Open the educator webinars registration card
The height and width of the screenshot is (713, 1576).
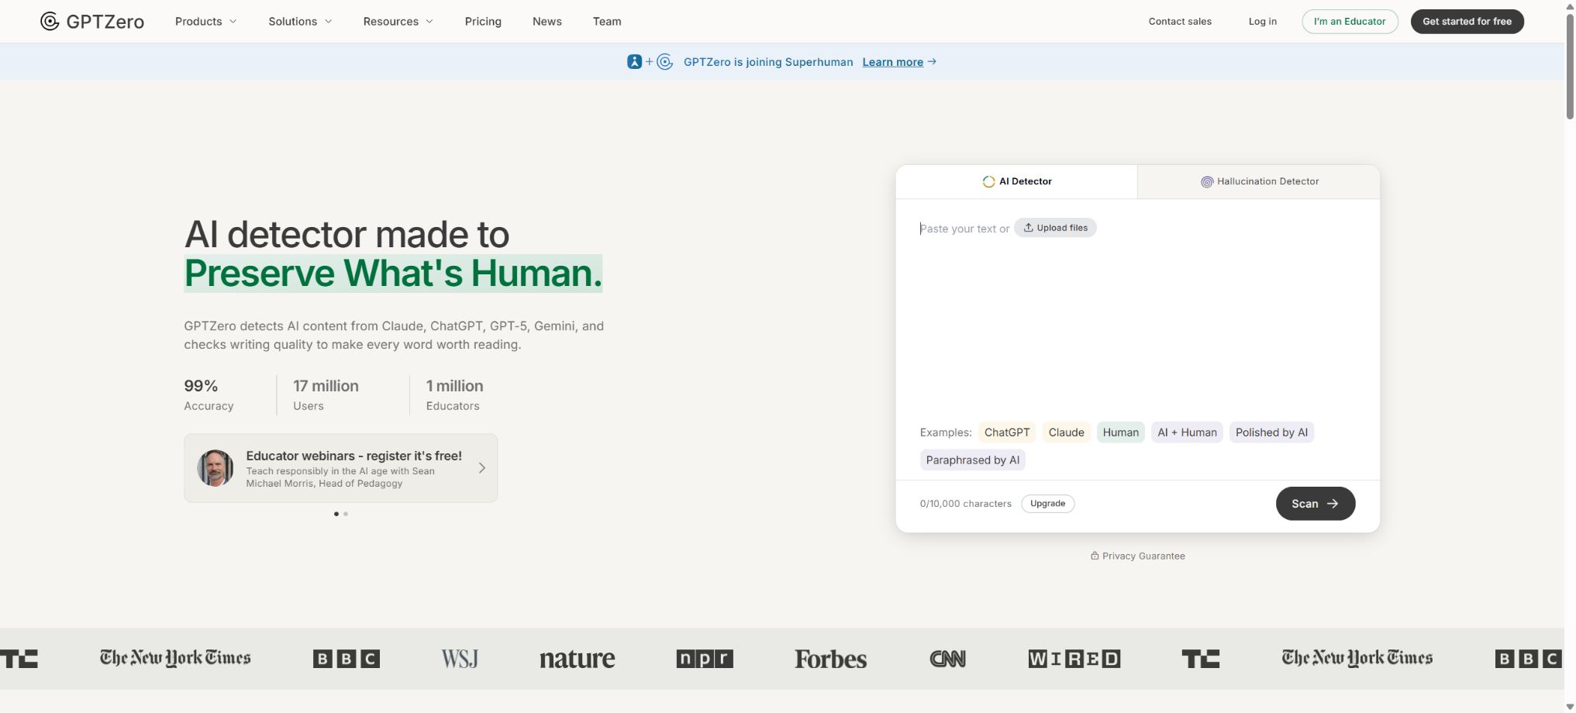341,468
